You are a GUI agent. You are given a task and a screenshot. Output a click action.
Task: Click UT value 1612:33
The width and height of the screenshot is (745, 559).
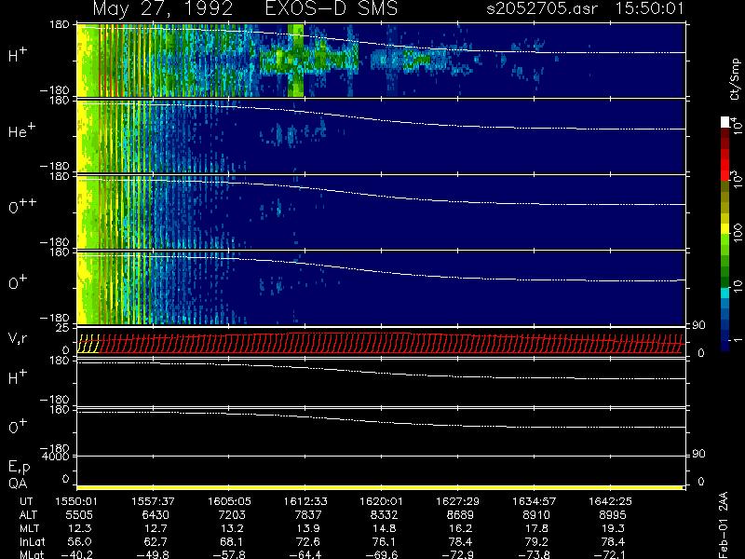(x=305, y=501)
